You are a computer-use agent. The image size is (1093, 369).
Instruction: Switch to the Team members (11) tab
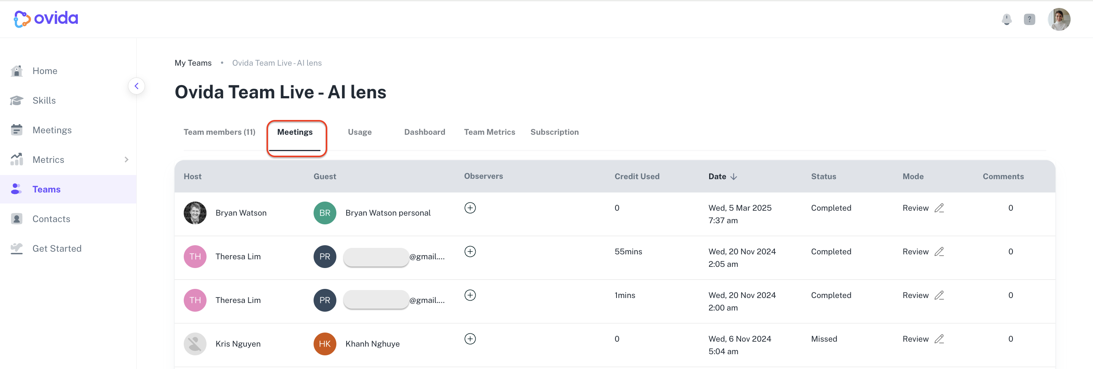[219, 132]
